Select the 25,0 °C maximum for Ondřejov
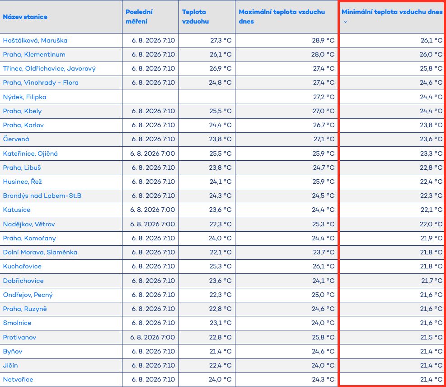Screen dimensions: 446x387 [x=323, y=295]
